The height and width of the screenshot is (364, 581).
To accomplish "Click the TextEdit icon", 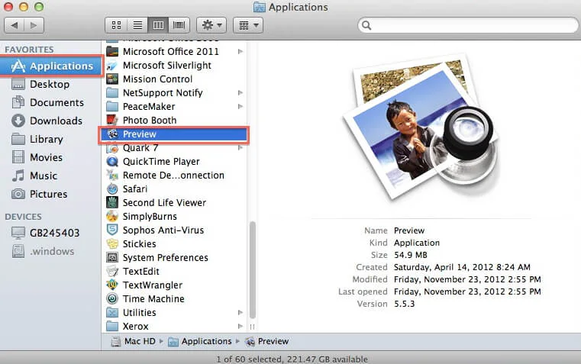I will 112,271.
